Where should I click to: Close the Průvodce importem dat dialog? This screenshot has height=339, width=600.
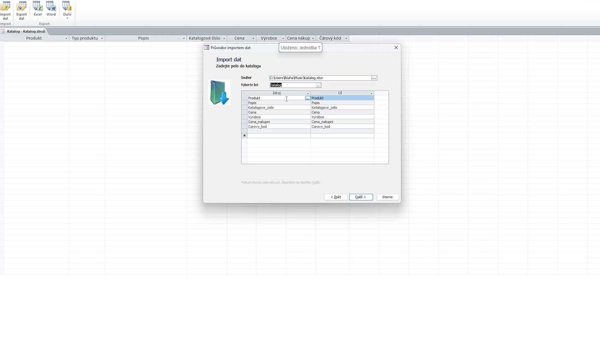396,48
